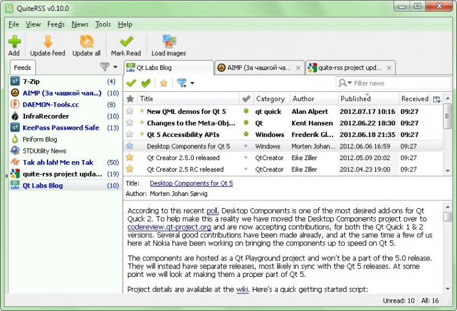Click the 7-Zip feed icon
The image size is (457, 311).
(x=15, y=81)
